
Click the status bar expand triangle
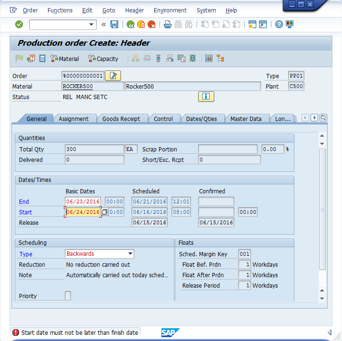330,332
